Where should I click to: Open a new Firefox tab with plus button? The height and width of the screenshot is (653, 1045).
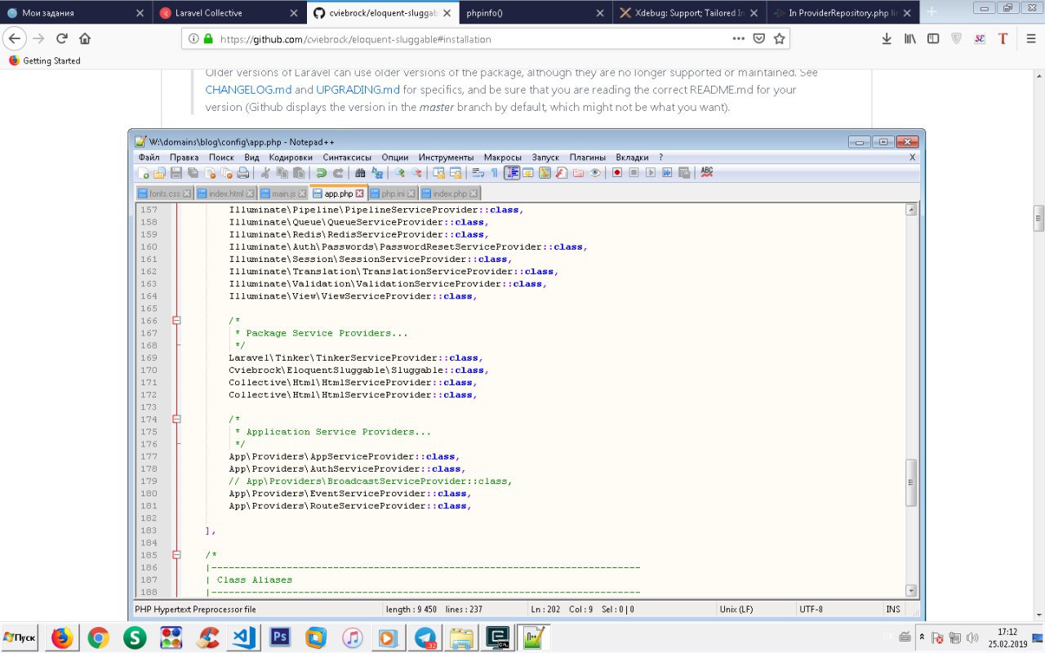click(x=931, y=12)
